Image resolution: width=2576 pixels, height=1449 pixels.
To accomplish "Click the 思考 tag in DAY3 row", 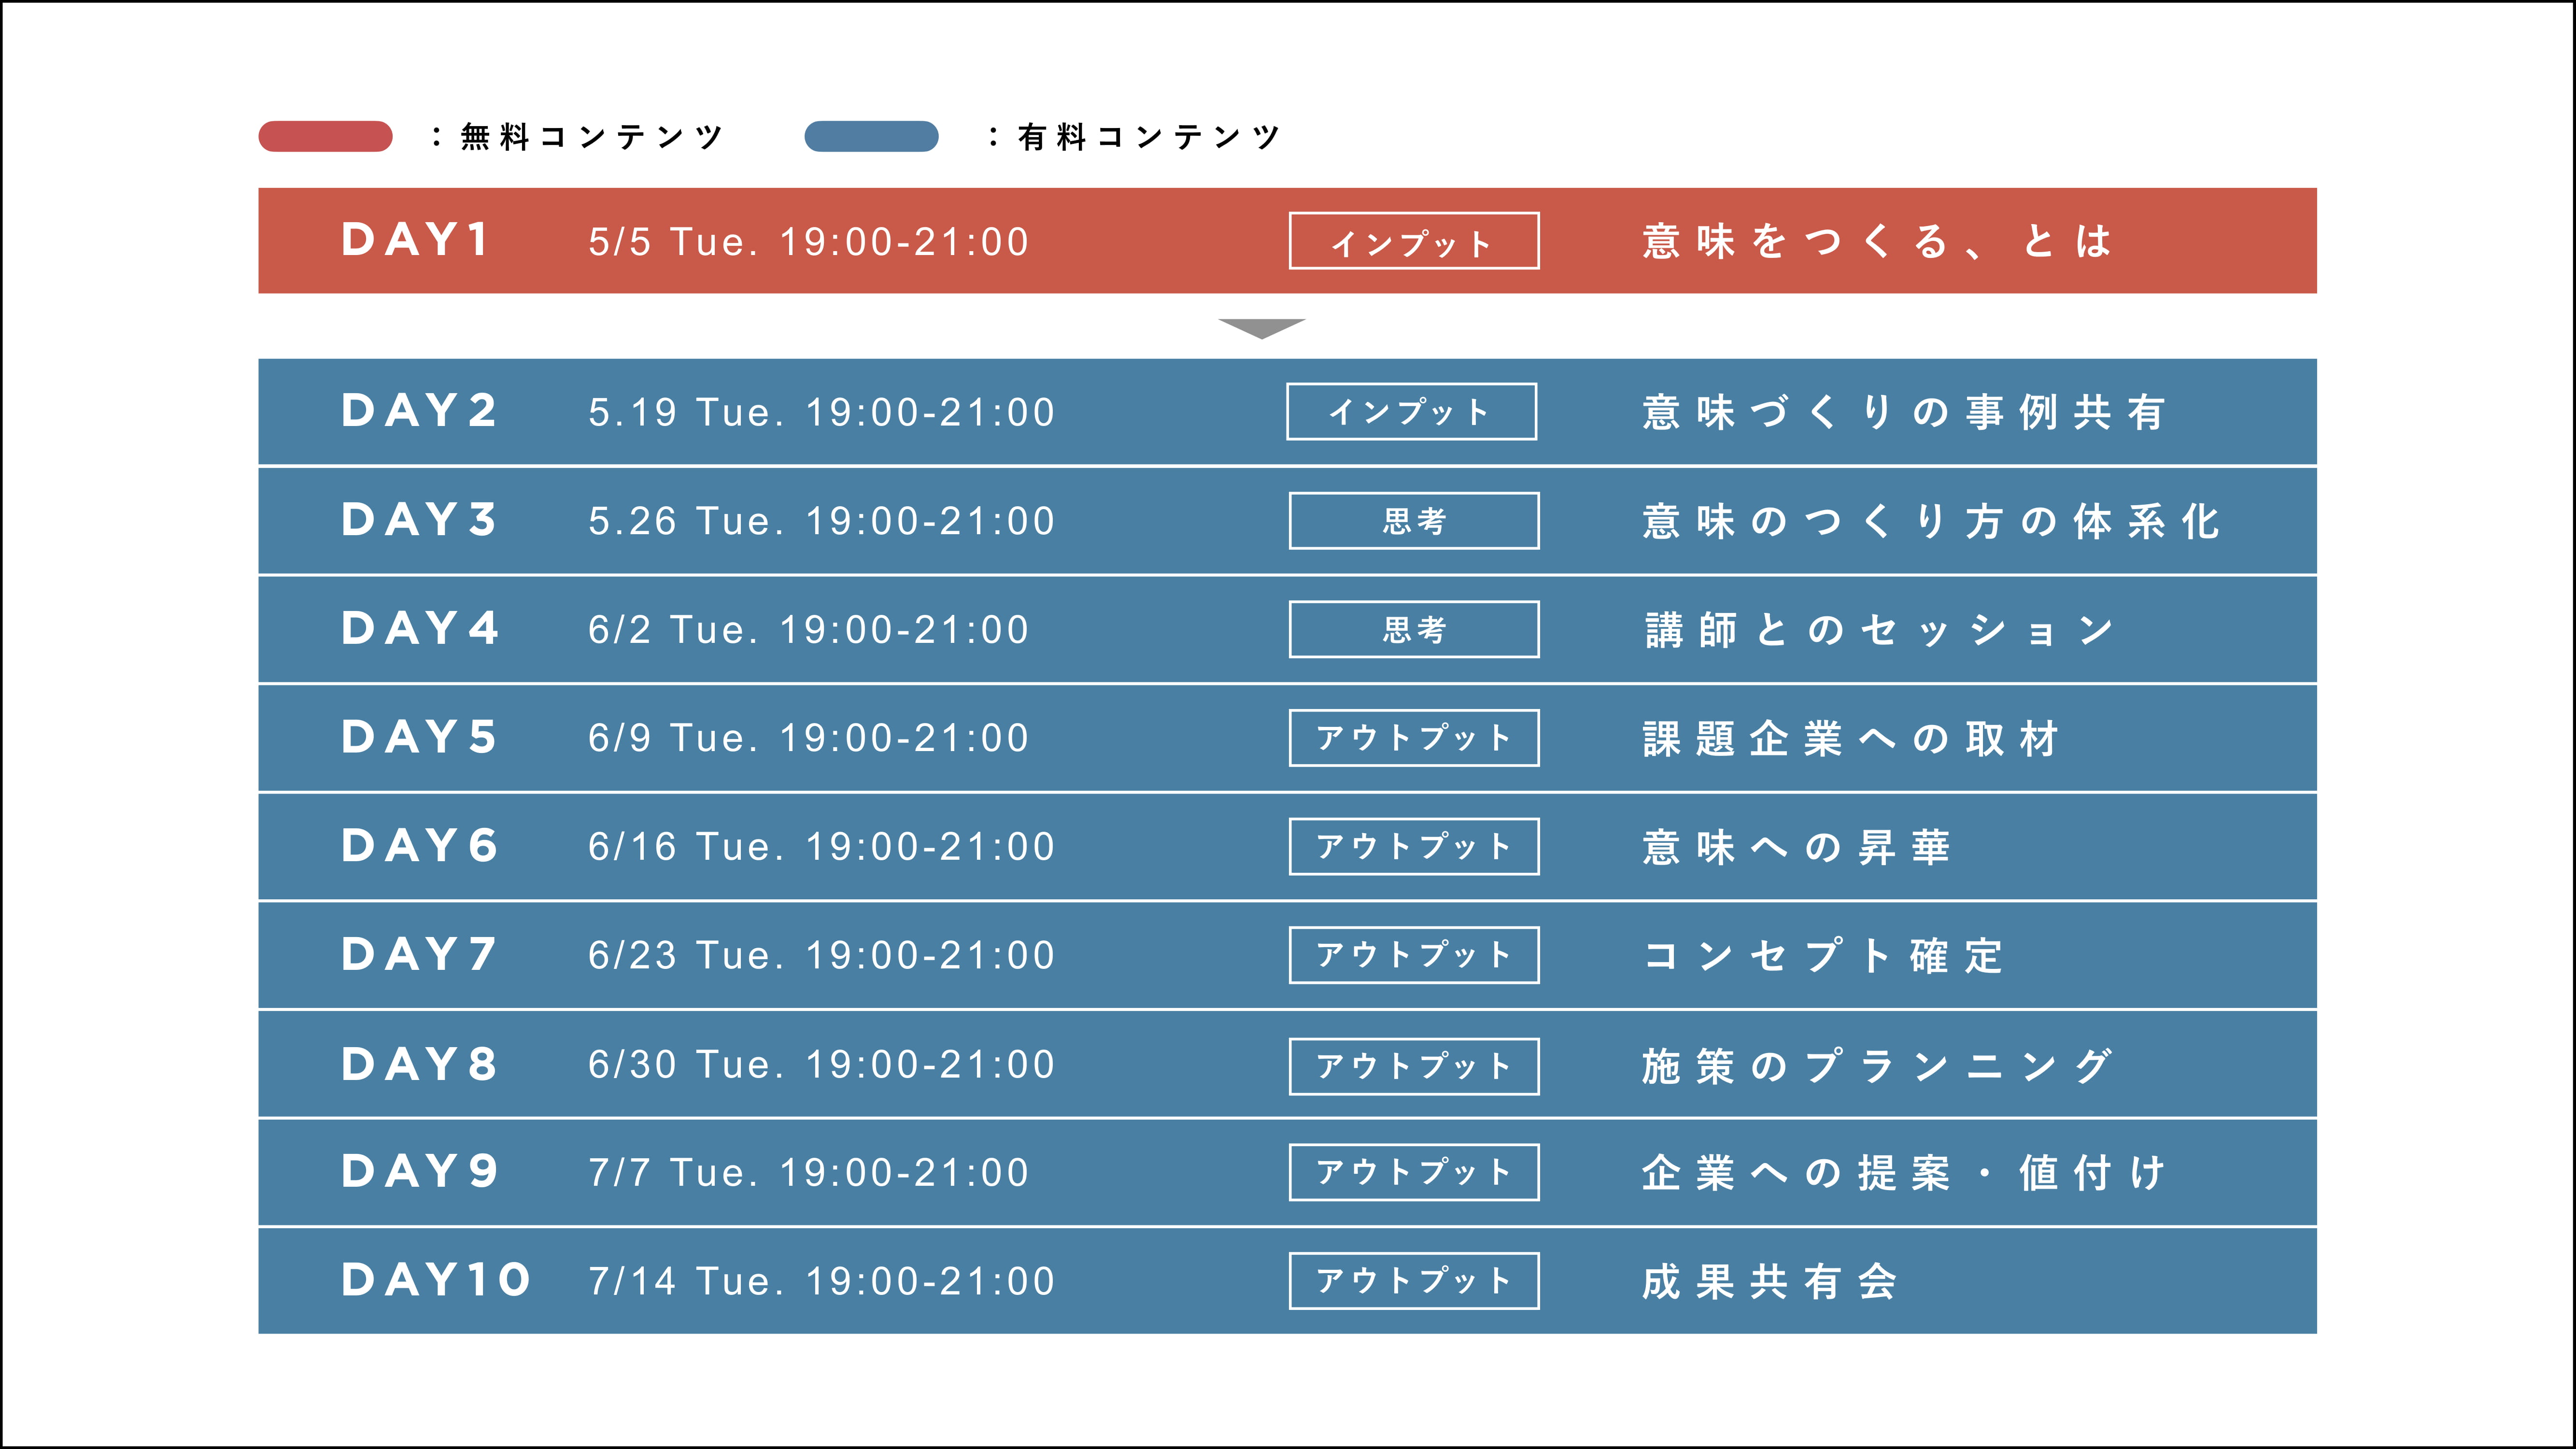I will [x=1413, y=521].
